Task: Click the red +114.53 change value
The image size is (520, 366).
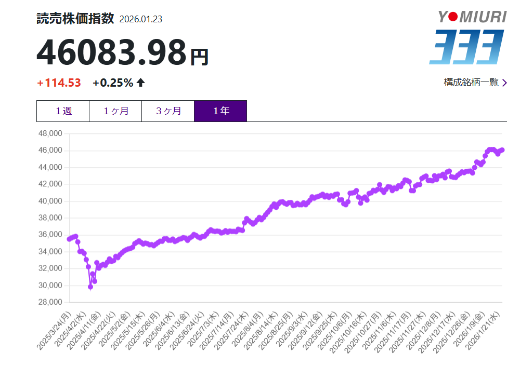Action: 59,83
